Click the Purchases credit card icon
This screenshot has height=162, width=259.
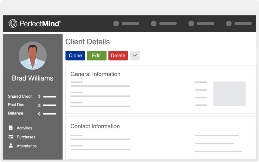tap(11, 137)
